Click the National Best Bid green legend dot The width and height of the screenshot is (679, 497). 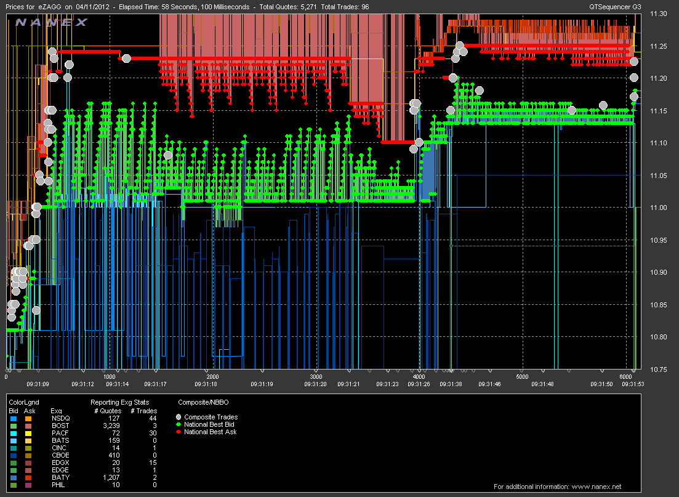(x=179, y=424)
